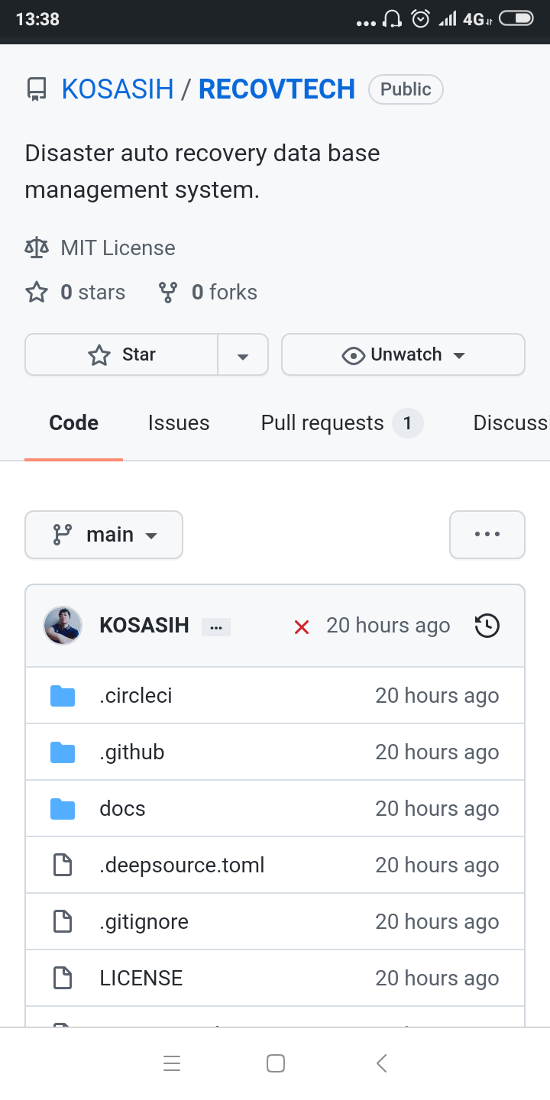Image resolution: width=550 pixels, height=1100 pixels.
Task: Tap the repository description text
Action: [202, 171]
